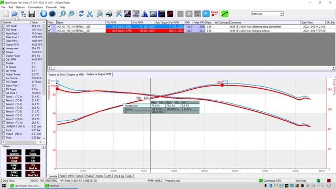The height and width of the screenshot is (189, 336).
Task: Click the first grey square toolbar icon
Action: coord(181,14)
